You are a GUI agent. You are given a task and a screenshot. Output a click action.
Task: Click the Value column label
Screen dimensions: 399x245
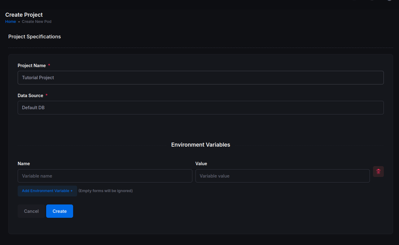pyautogui.click(x=201, y=164)
